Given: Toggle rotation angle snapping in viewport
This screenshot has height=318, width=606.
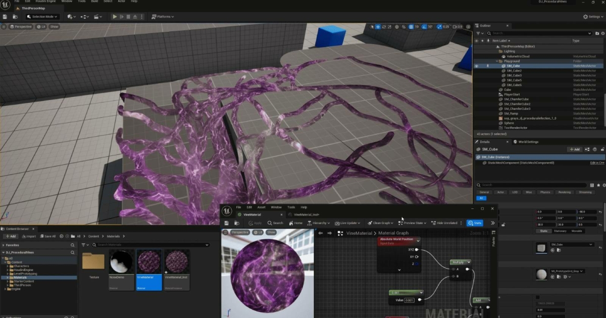Looking at the screenshot, I should pyautogui.click(x=424, y=26).
